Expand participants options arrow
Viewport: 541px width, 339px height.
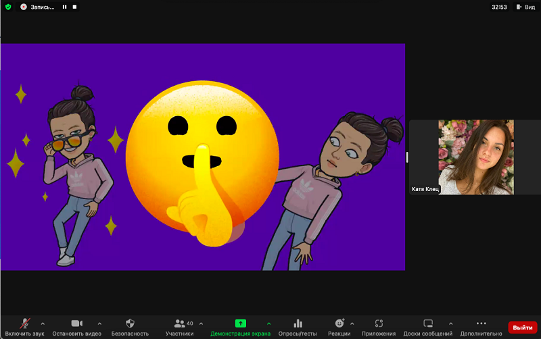(x=201, y=324)
